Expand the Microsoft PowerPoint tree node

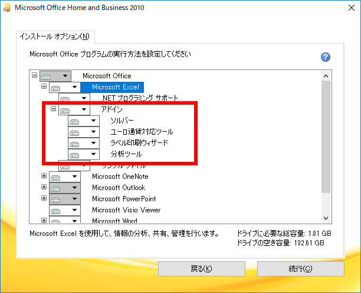pos(44,198)
